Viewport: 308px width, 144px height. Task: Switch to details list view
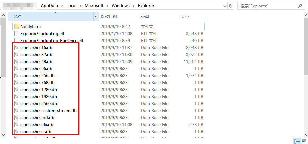tap(297, 141)
